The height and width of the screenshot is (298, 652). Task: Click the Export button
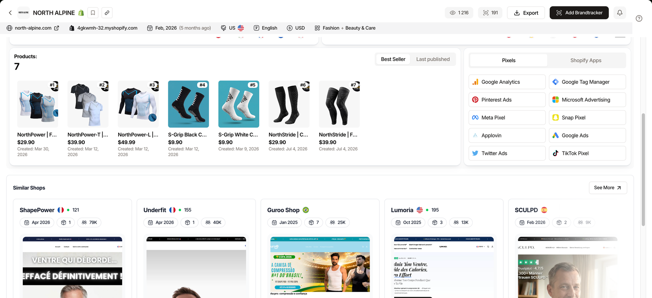(526, 13)
